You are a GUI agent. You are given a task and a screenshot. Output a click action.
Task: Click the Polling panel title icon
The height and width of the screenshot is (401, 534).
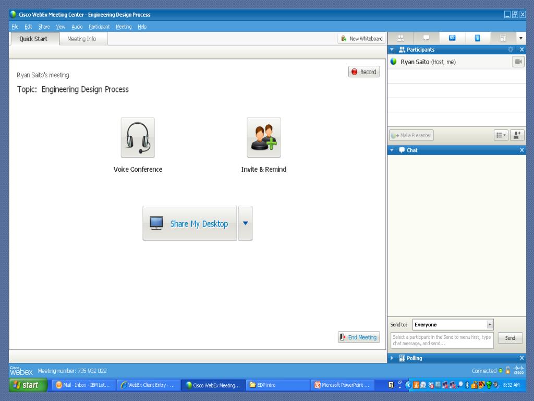click(402, 358)
